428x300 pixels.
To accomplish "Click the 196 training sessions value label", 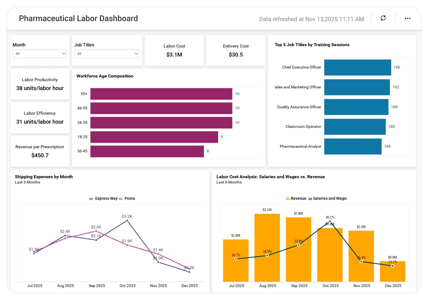I will [x=397, y=67].
